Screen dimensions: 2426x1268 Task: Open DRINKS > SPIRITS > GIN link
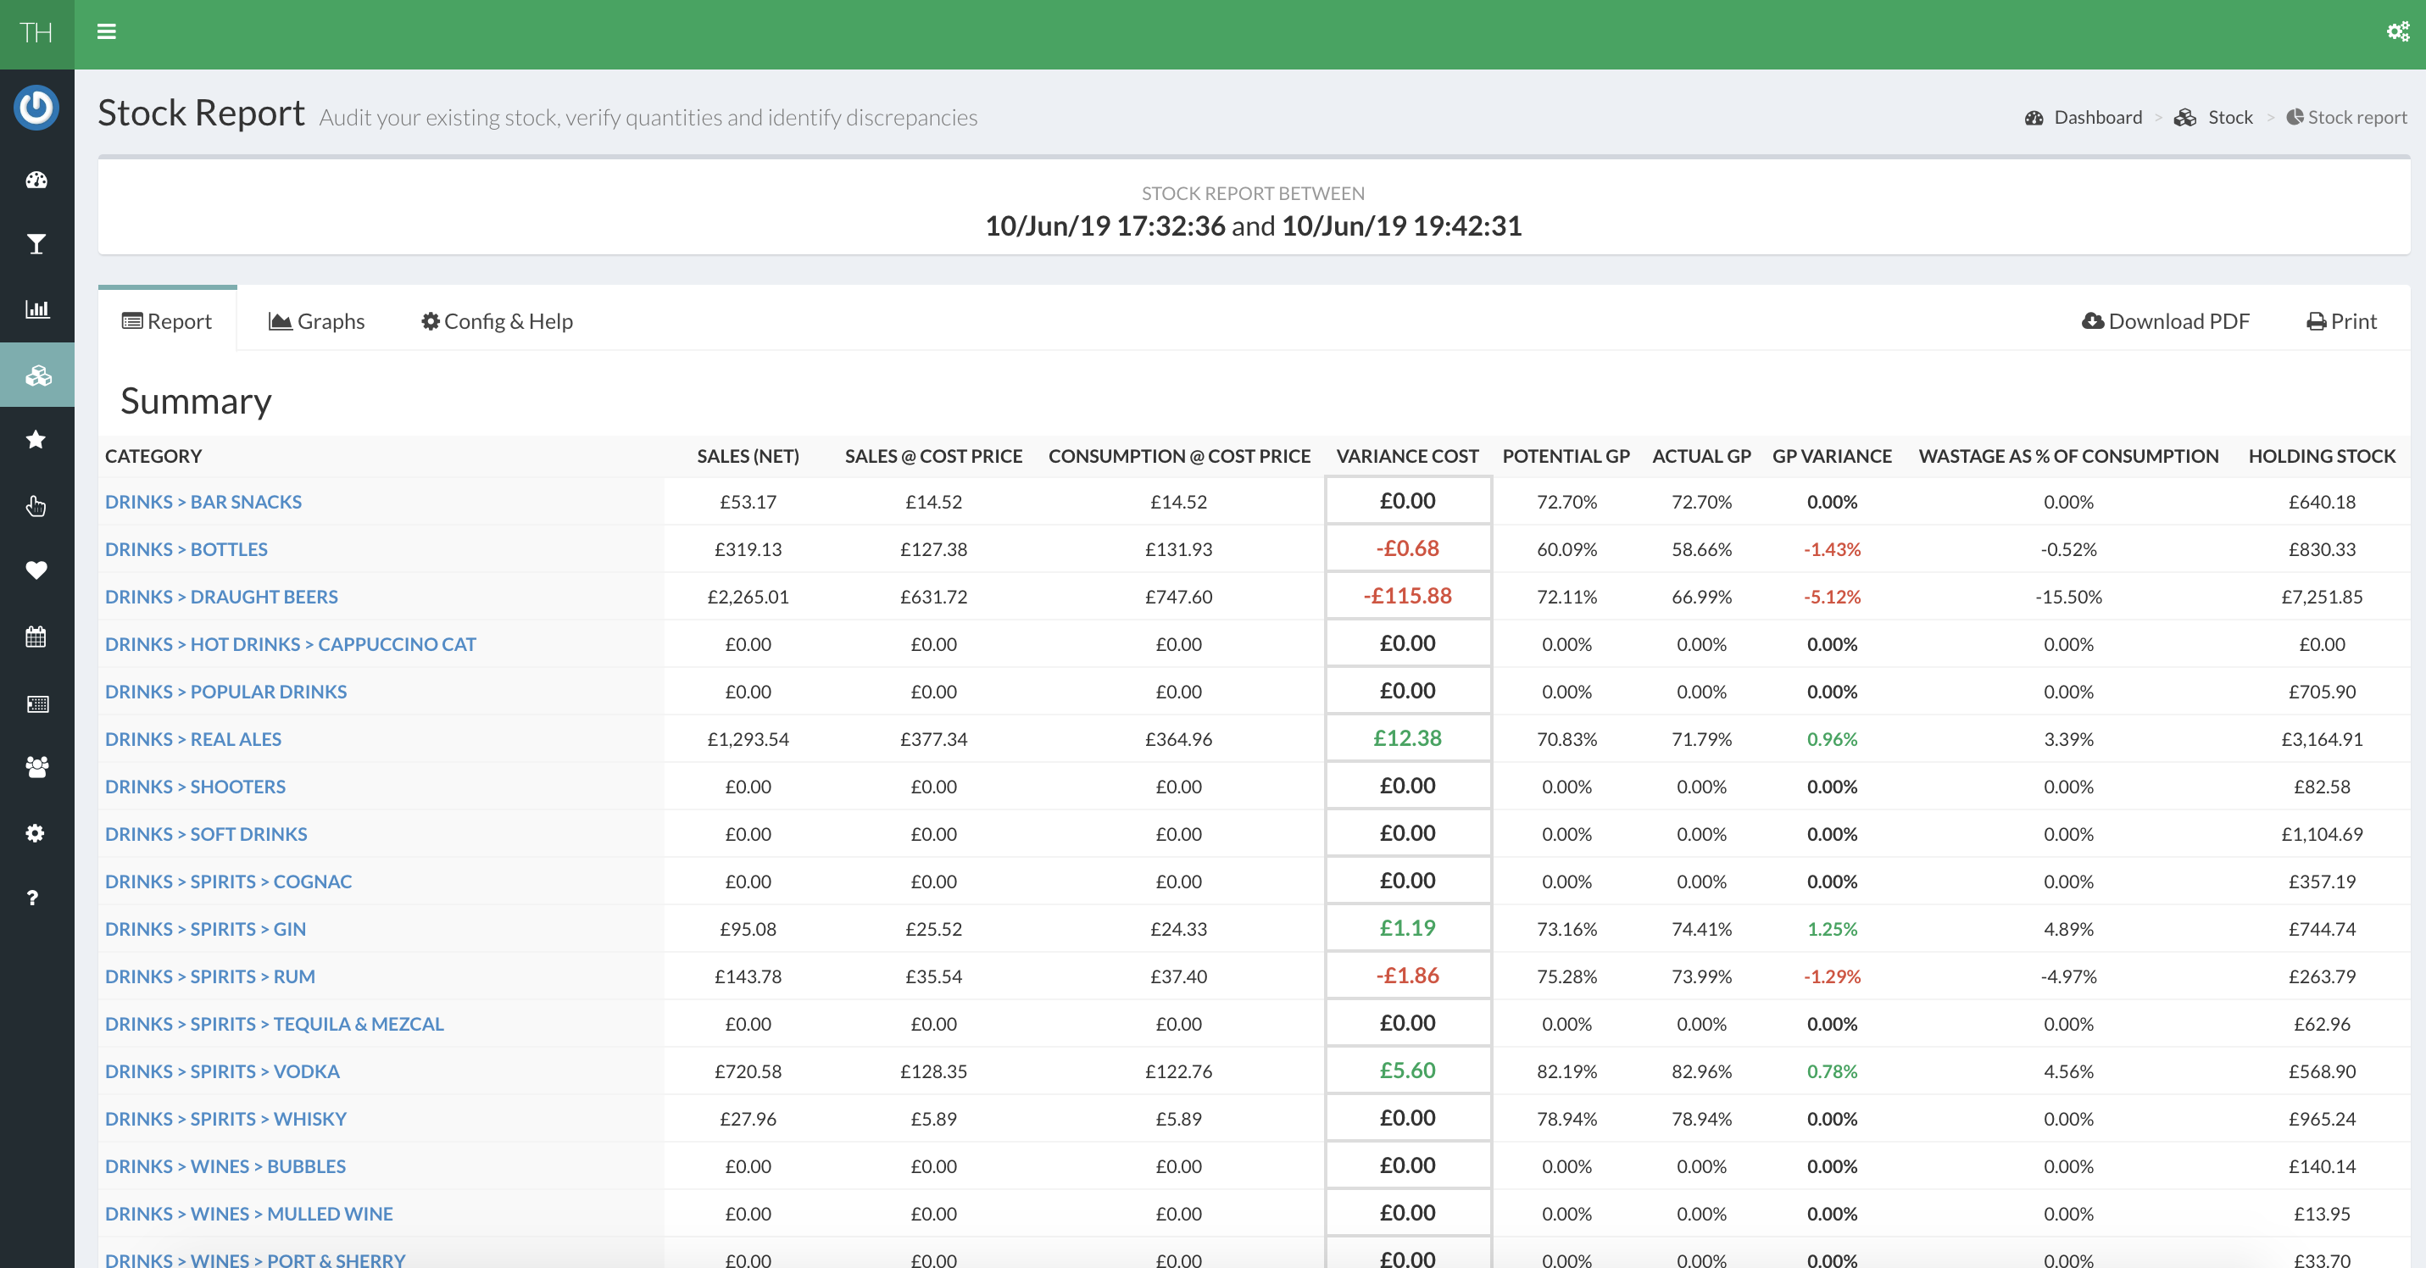click(205, 929)
